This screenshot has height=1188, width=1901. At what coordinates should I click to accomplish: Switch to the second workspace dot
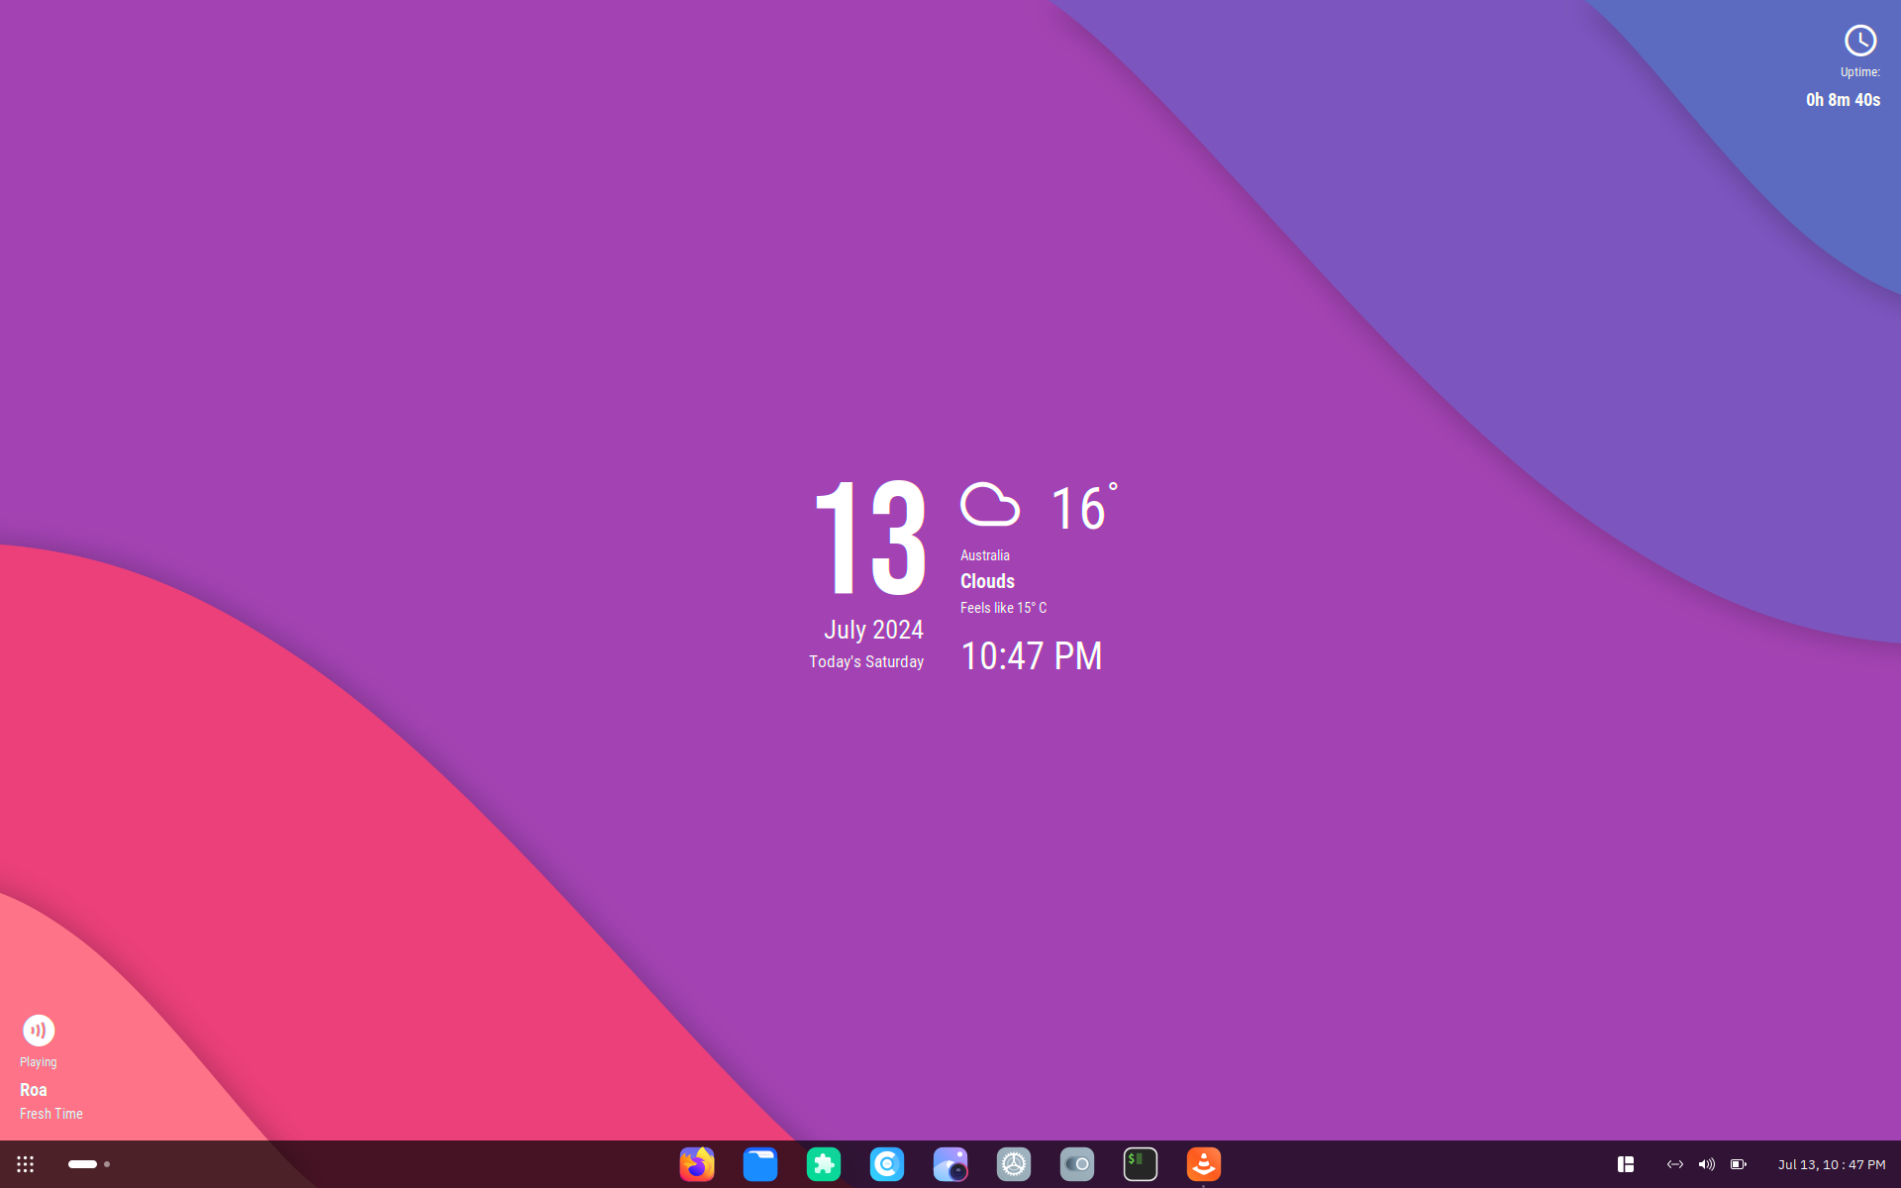coord(107,1164)
